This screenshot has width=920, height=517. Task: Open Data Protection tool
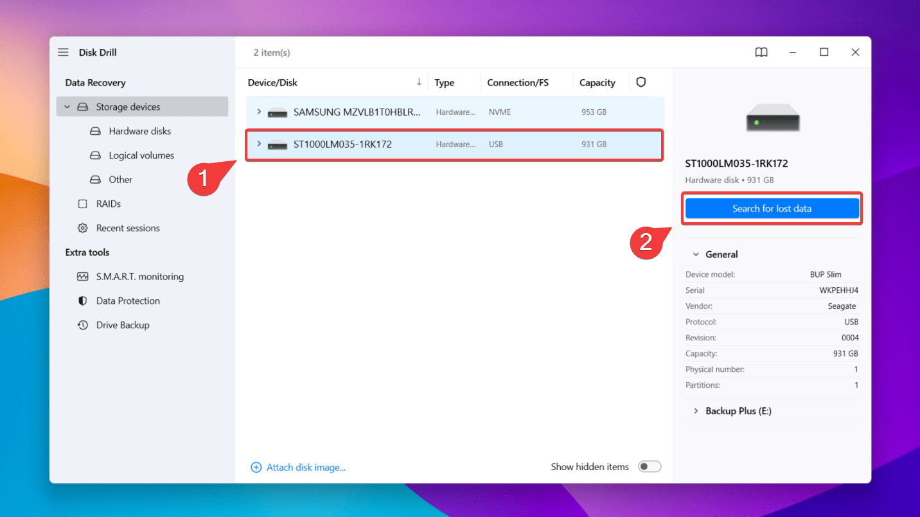[128, 301]
